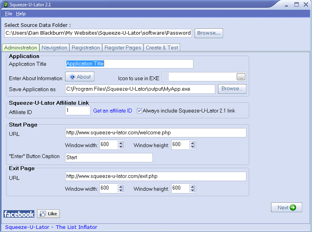Increase Start Page window width
The image size is (312, 232).
[121, 143]
